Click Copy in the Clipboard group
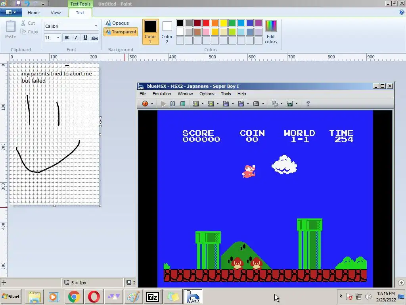 pyautogui.click(x=29, y=32)
